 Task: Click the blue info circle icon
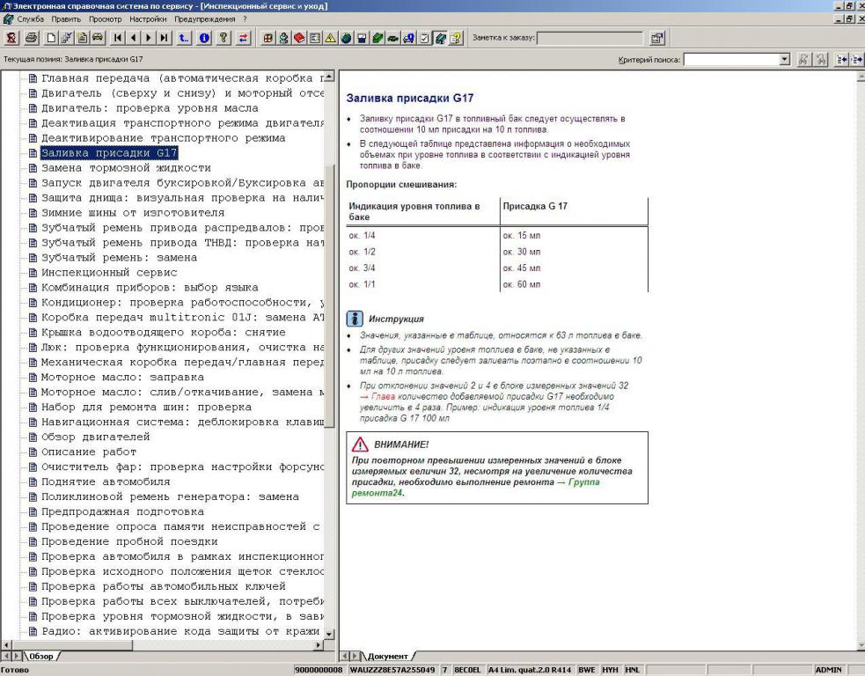point(202,38)
